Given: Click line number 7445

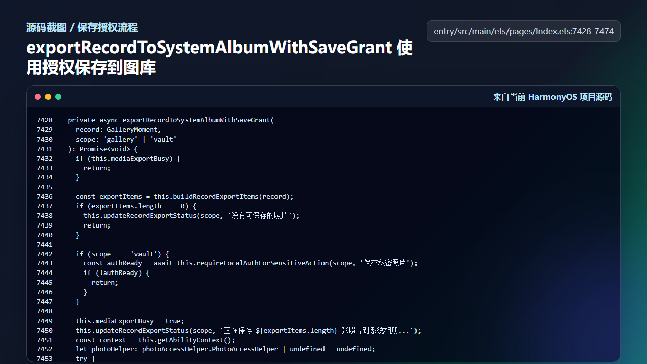Looking at the screenshot, I should (x=44, y=283).
